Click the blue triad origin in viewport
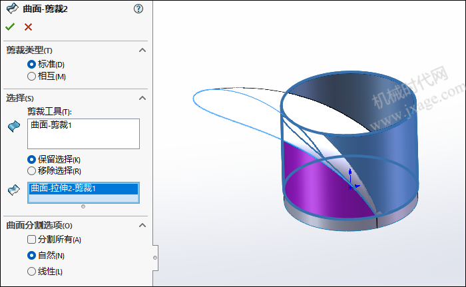The image size is (466, 287). coord(351,187)
